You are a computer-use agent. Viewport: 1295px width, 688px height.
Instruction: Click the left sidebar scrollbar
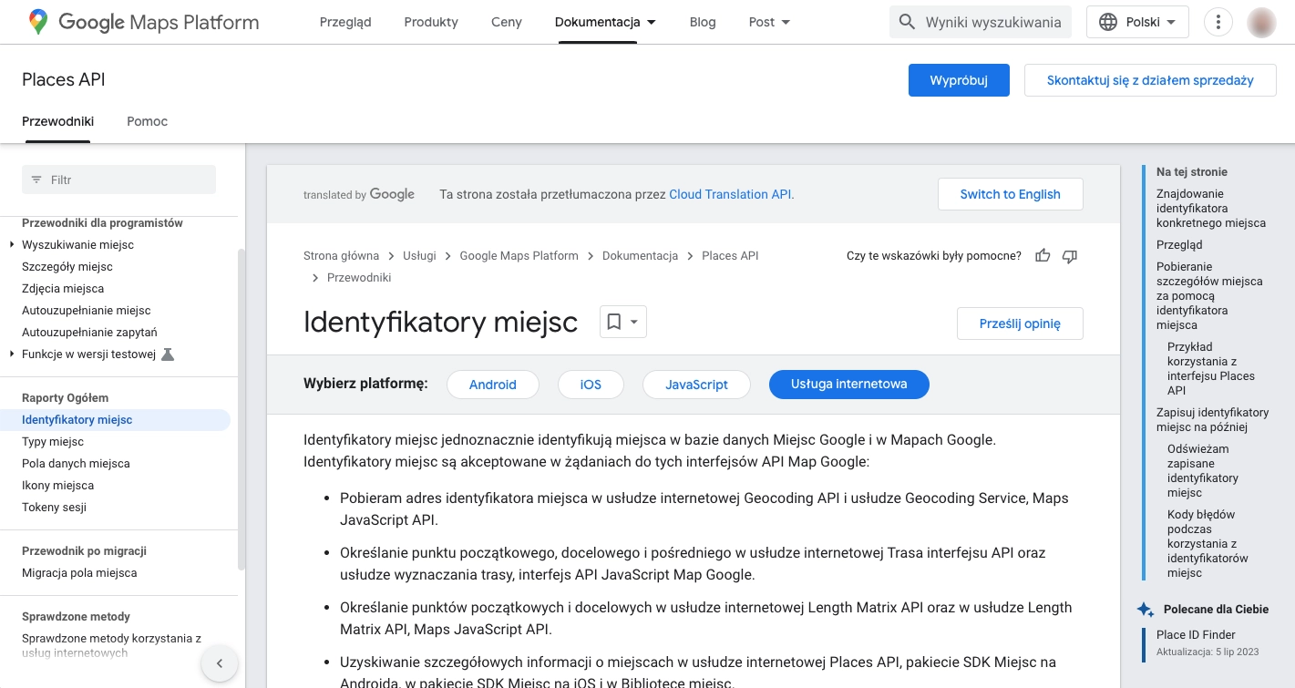pyautogui.click(x=241, y=410)
